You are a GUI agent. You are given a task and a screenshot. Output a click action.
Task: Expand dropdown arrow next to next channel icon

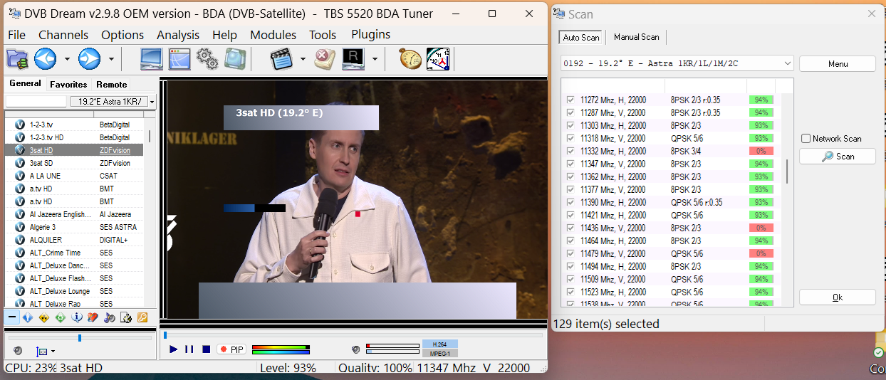click(x=111, y=59)
